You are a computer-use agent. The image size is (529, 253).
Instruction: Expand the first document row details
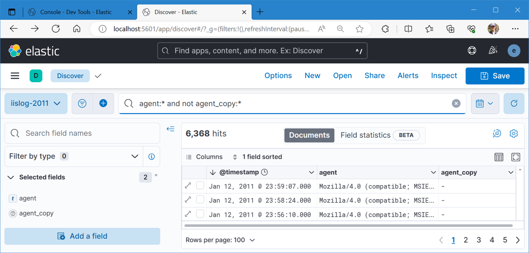coord(188,186)
